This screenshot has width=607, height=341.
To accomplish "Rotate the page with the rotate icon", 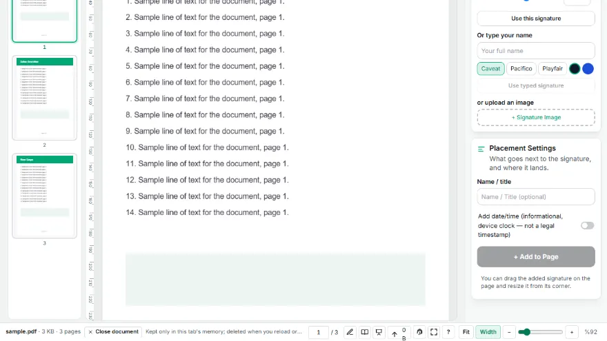I will (419, 332).
